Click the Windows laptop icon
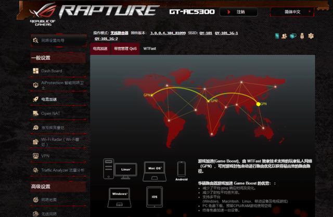Viewport: 333px width, 217px height. click(119, 197)
